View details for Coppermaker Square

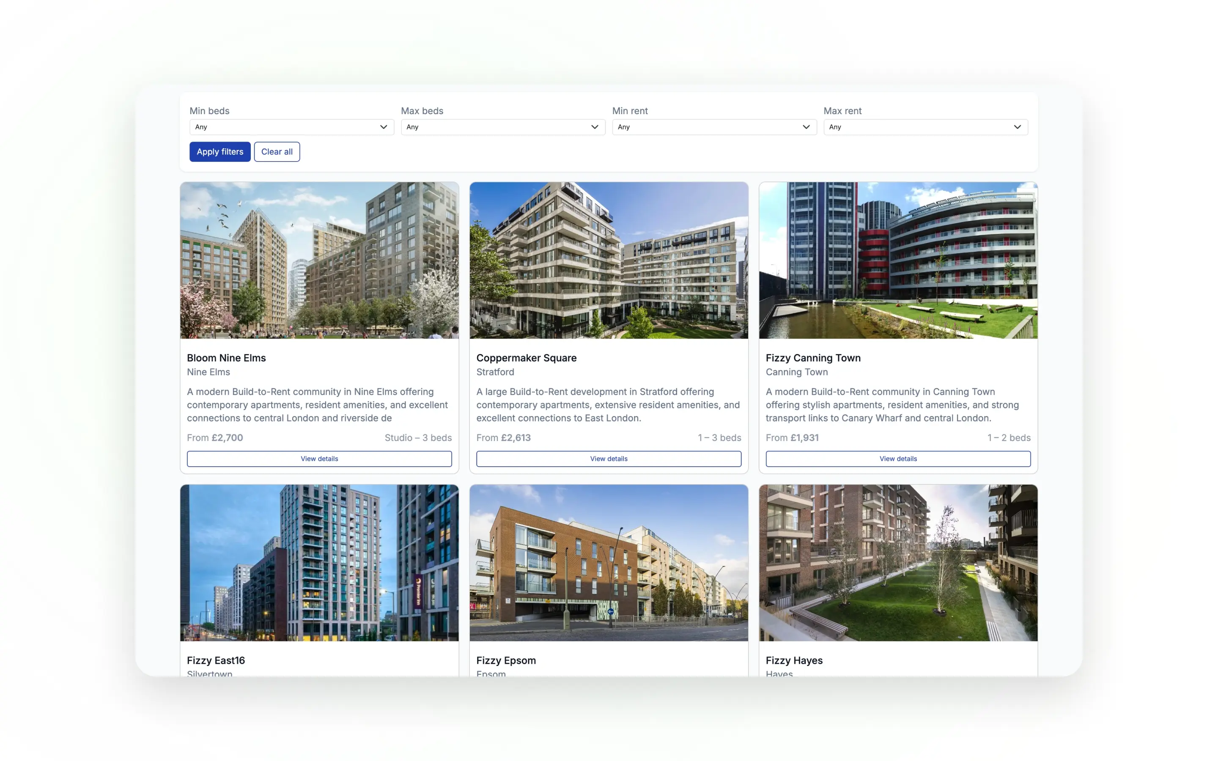(x=609, y=459)
